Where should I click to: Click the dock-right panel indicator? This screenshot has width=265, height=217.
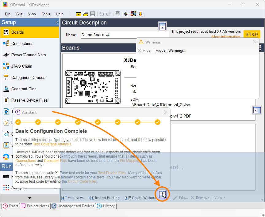click(257, 110)
